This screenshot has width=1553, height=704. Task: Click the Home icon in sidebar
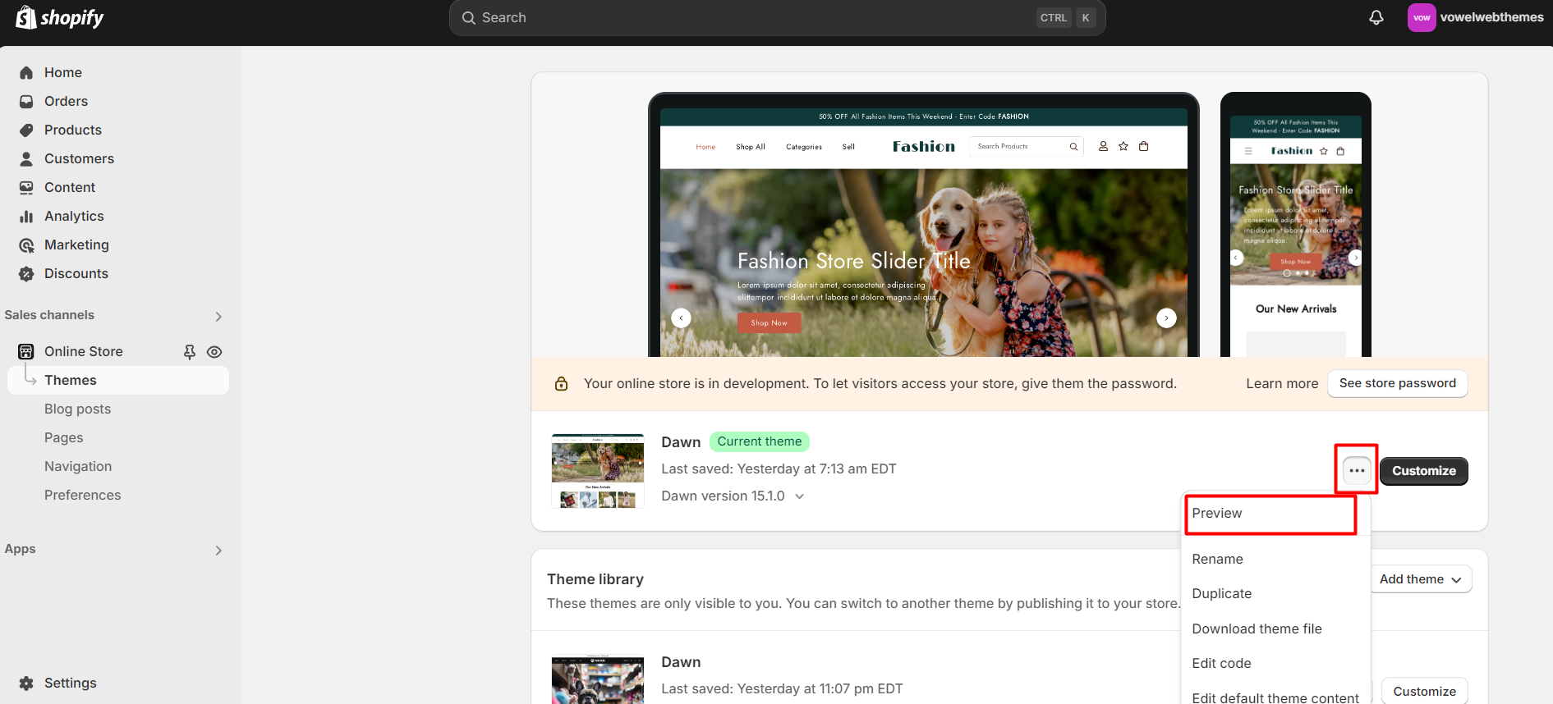(26, 73)
